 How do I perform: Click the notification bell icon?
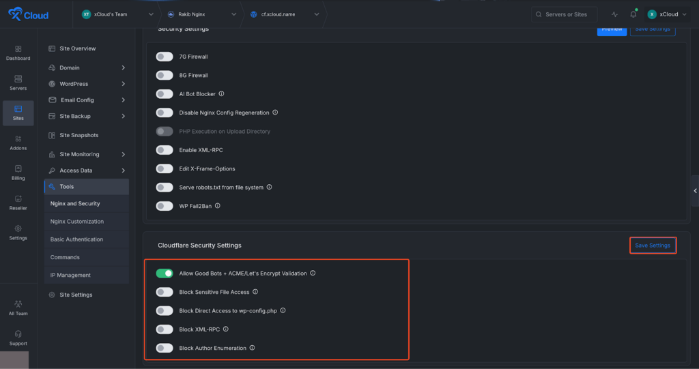pos(633,14)
